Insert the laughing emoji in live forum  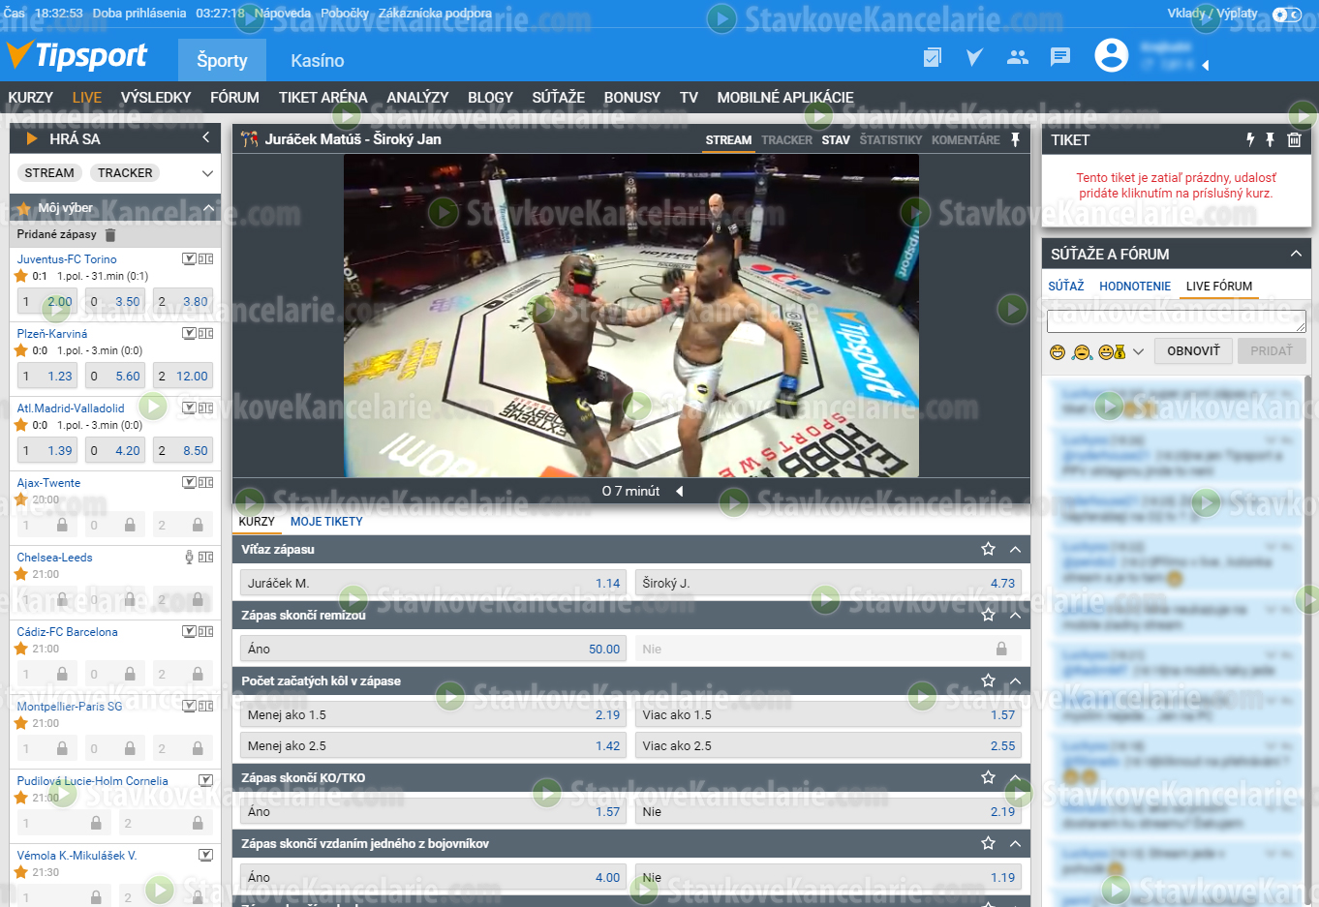(1058, 351)
